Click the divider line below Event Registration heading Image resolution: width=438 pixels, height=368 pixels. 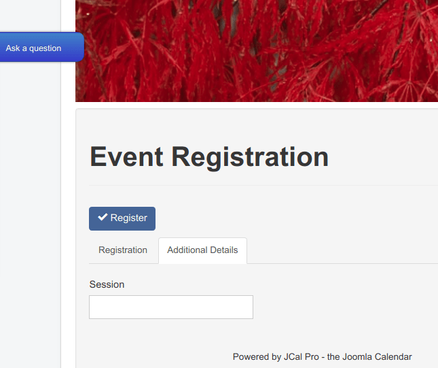(x=263, y=185)
